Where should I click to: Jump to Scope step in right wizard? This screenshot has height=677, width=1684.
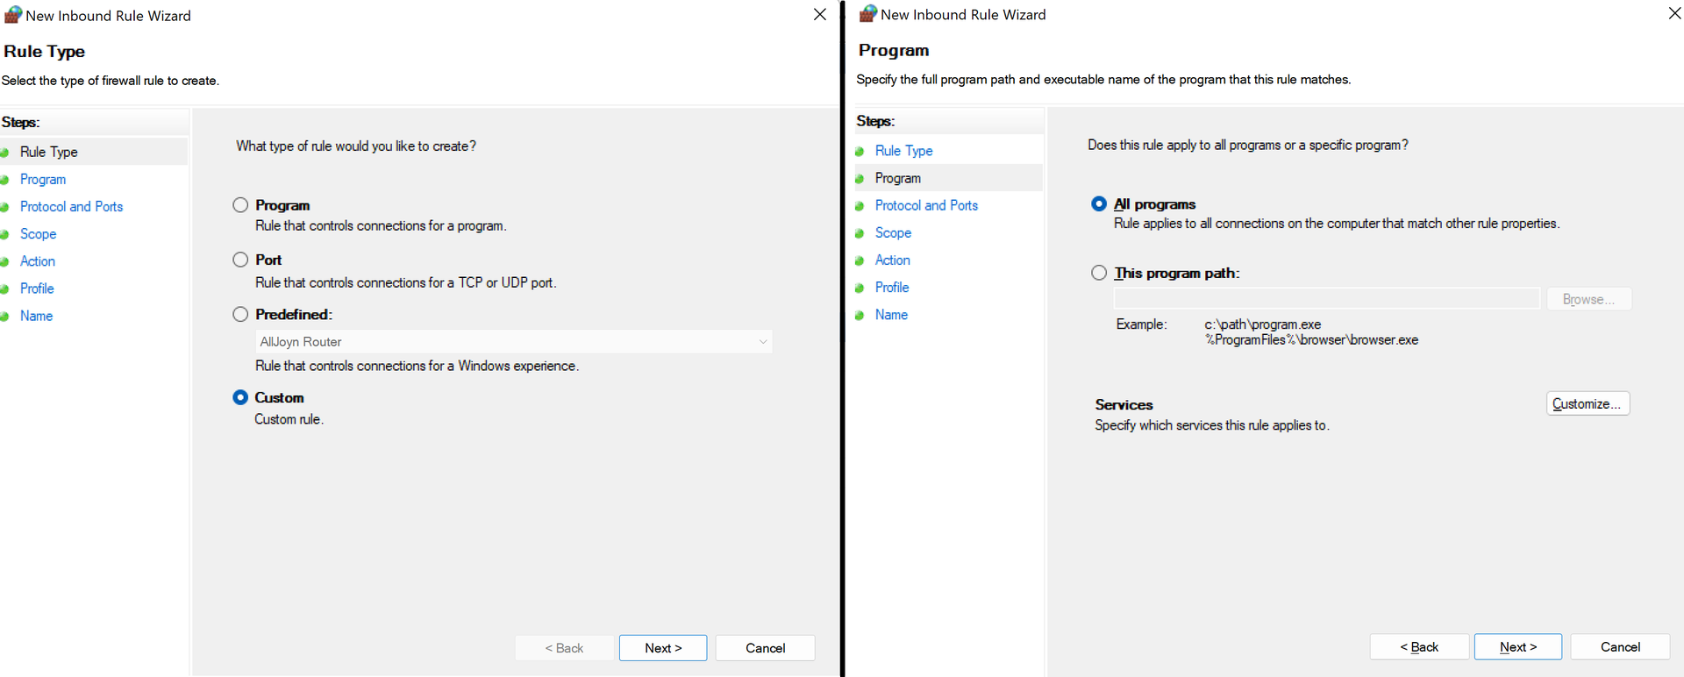coord(893,233)
